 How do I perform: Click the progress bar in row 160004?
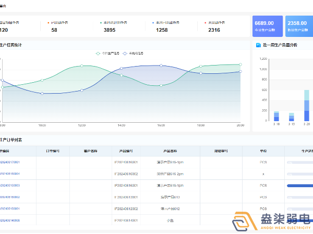click(300, 174)
